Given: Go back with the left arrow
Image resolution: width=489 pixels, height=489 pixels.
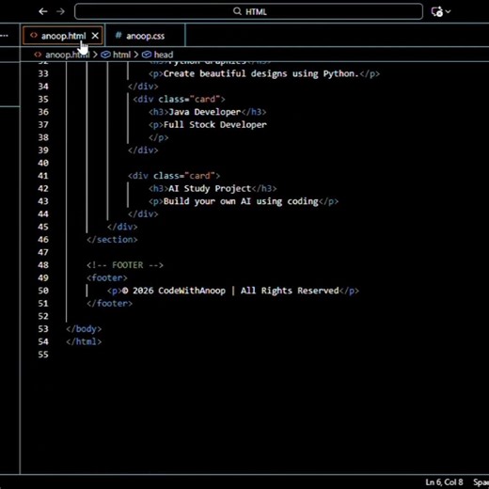Looking at the screenshot, I should pyautogui.click(x=43, y=11).
